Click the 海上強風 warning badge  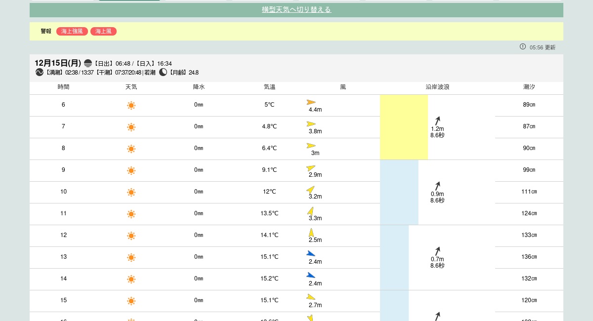point(72,31)
